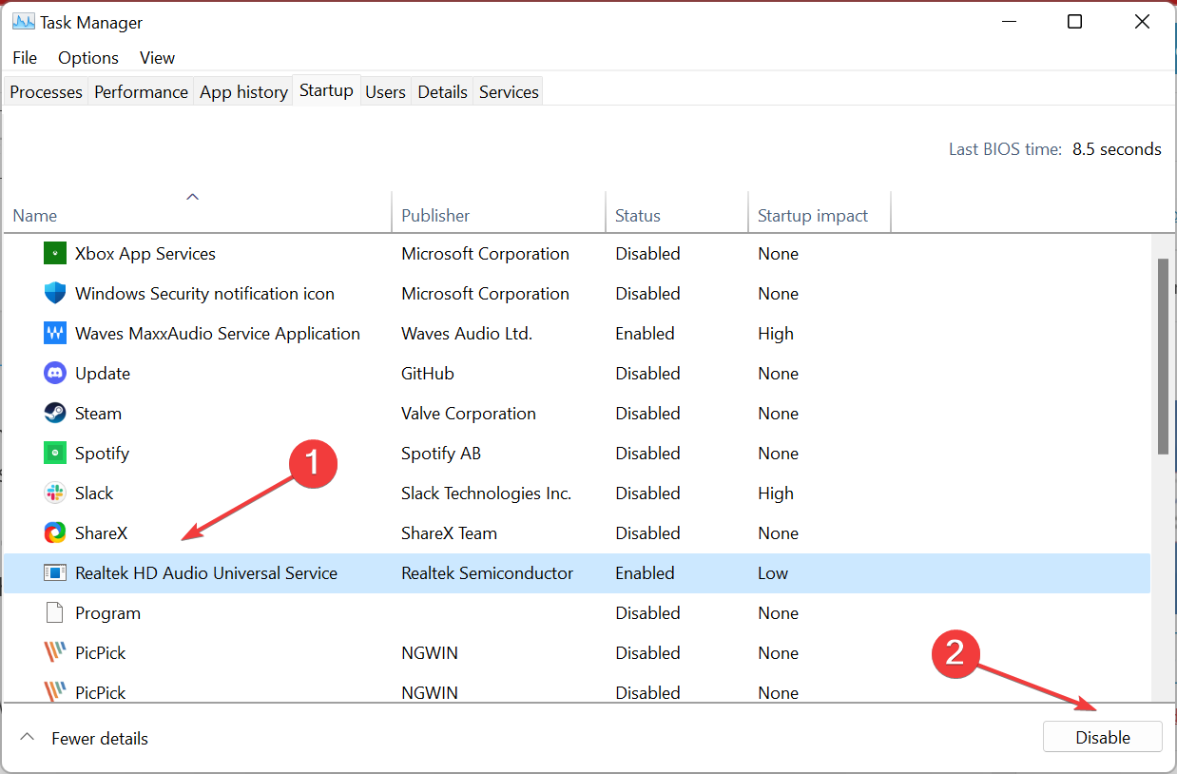Image resolution: width=1177 pixels, height=774 pixels.
Task: Click the Realtek Semiconductor publisher cell
Action: pyautogui.click(x=488, y=573)
